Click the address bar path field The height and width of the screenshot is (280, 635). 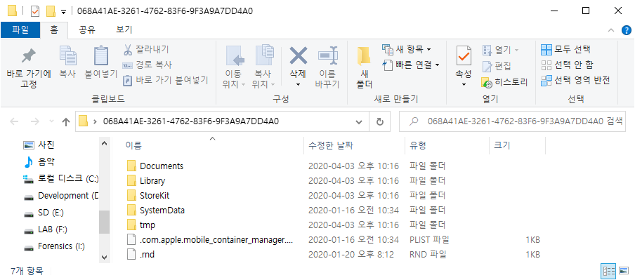pyautogui.click(x=222, y=121)
